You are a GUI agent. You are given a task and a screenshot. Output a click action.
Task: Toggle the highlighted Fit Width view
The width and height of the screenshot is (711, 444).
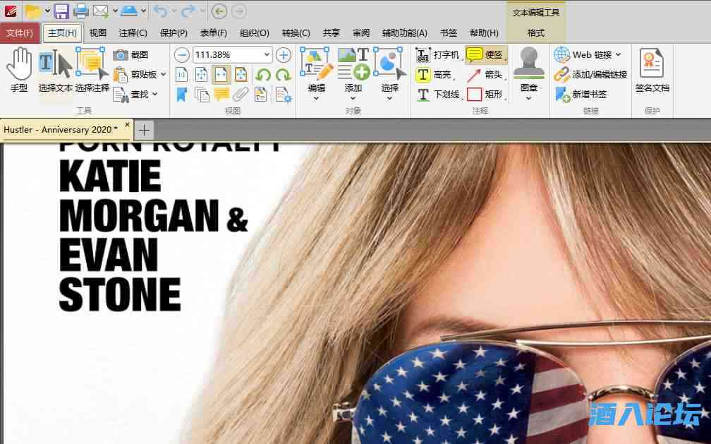click(x=221, y=74)
